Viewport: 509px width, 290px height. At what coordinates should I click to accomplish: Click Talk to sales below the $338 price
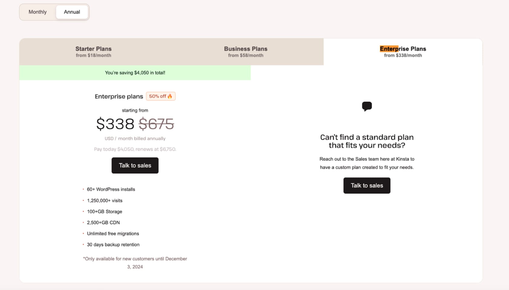[135, 165]
